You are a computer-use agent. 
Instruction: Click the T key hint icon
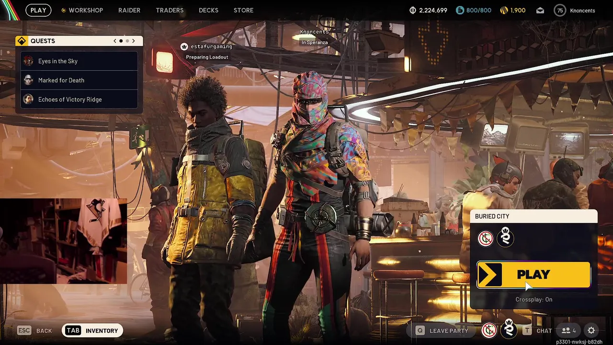click(527, 331)
